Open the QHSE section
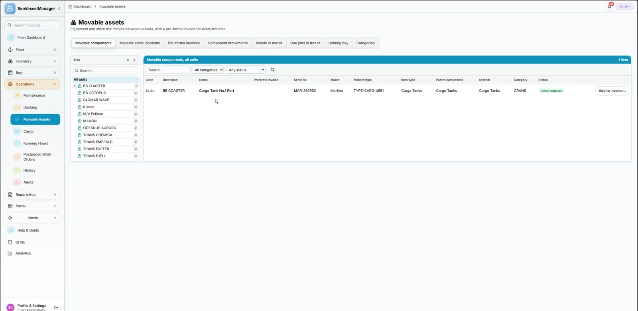This screenshot has width=638, height=311. (x=32, y=242)
